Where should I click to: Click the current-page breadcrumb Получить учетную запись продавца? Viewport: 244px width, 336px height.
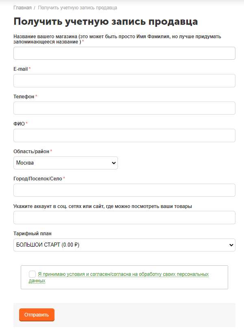click(77, 8)
